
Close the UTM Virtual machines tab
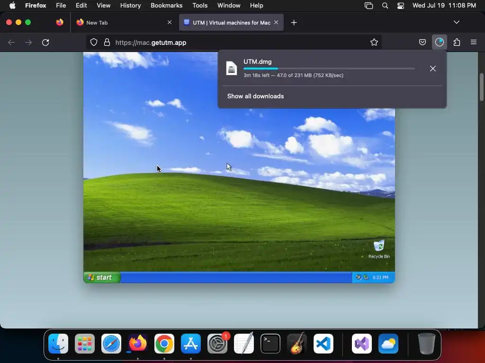(x=276, y=22)
